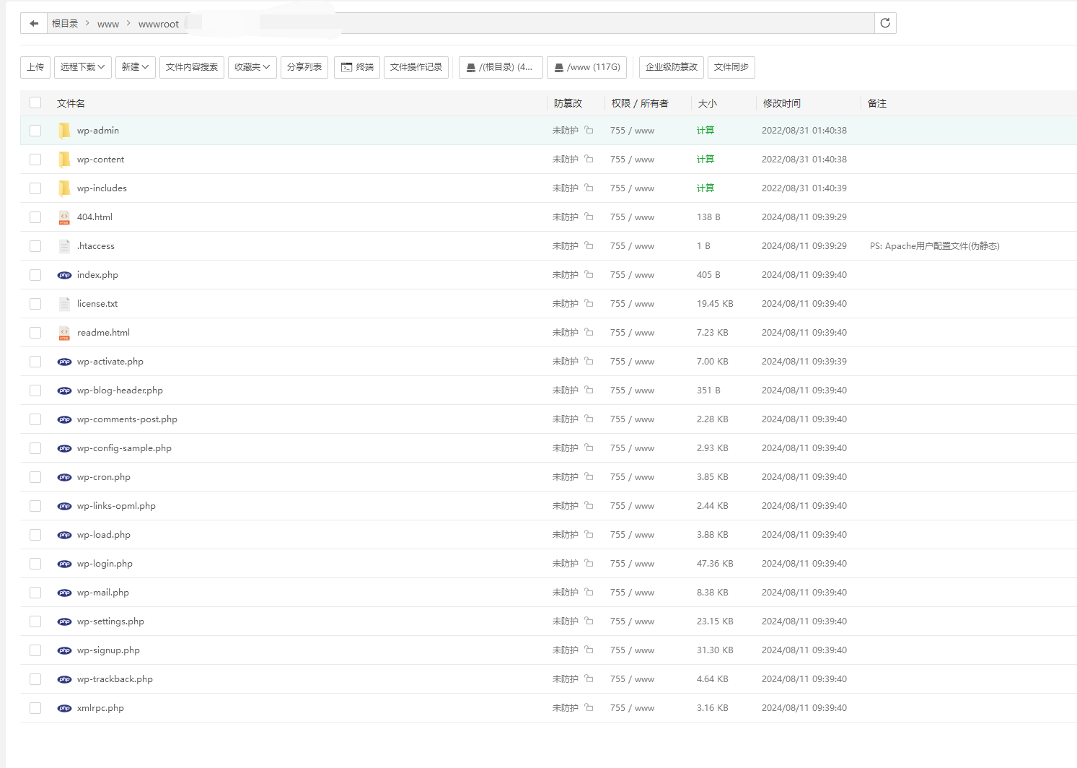Select the .htaccess row checkbox
Screen dimensions: 1077x768
35,246
